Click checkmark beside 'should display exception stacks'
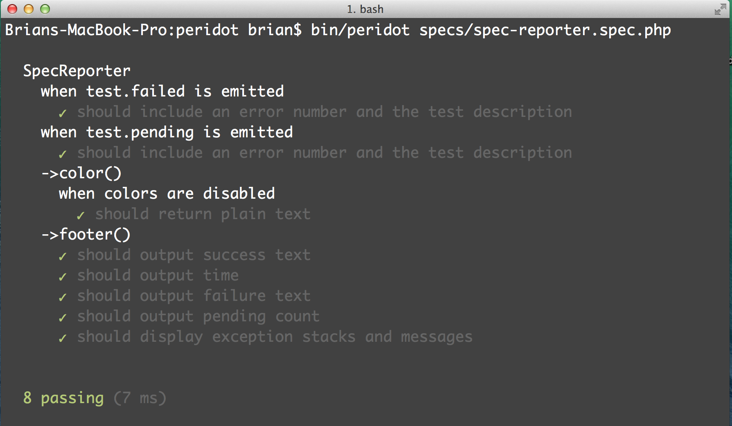 (x=63, y=338)
